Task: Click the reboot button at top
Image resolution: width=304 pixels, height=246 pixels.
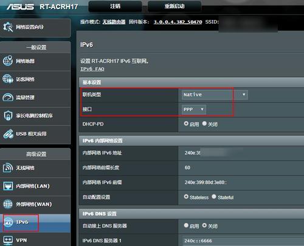Action: click(x=174, y=6)
